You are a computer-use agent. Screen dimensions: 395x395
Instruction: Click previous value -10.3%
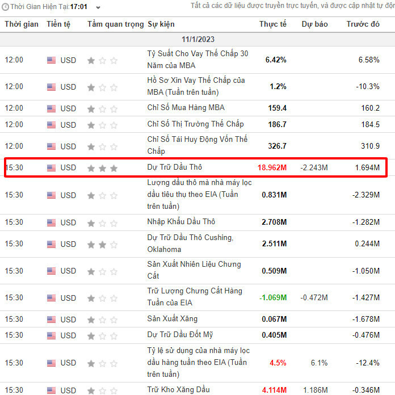coord(368,87)
